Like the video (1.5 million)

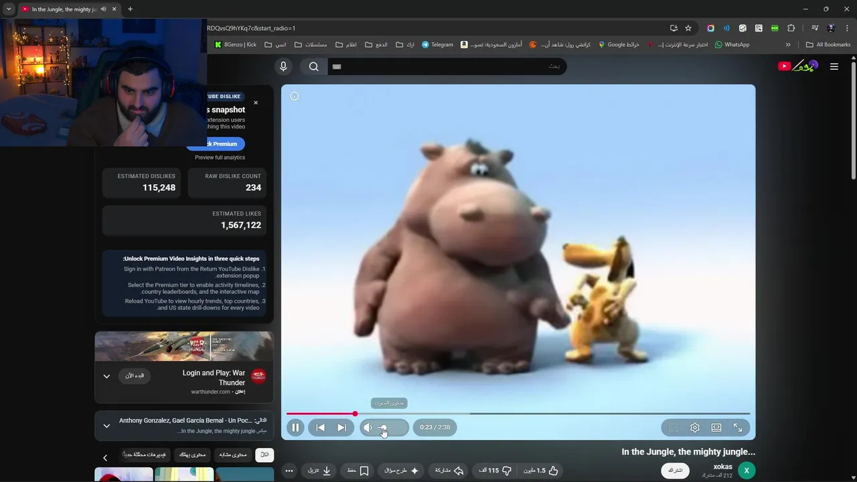(540, 471)
